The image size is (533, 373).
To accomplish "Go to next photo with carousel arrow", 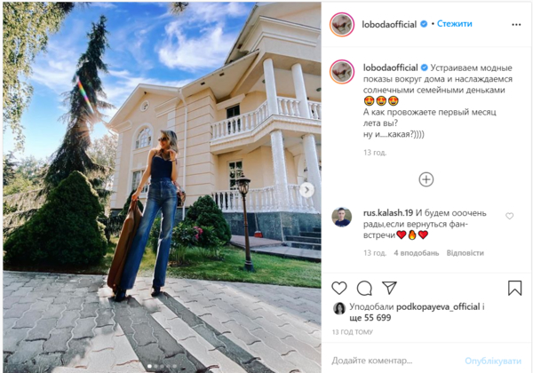I will point(306,190).
